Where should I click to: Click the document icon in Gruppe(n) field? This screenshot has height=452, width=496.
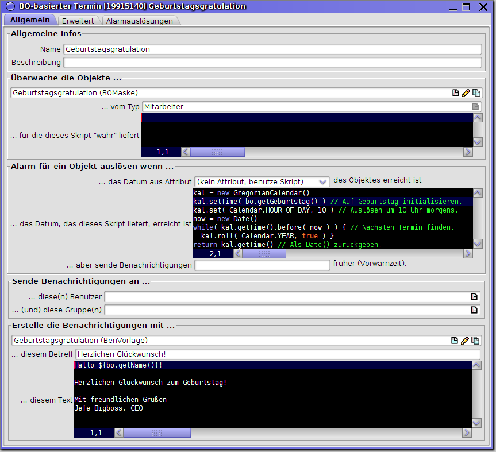point(474,310)
